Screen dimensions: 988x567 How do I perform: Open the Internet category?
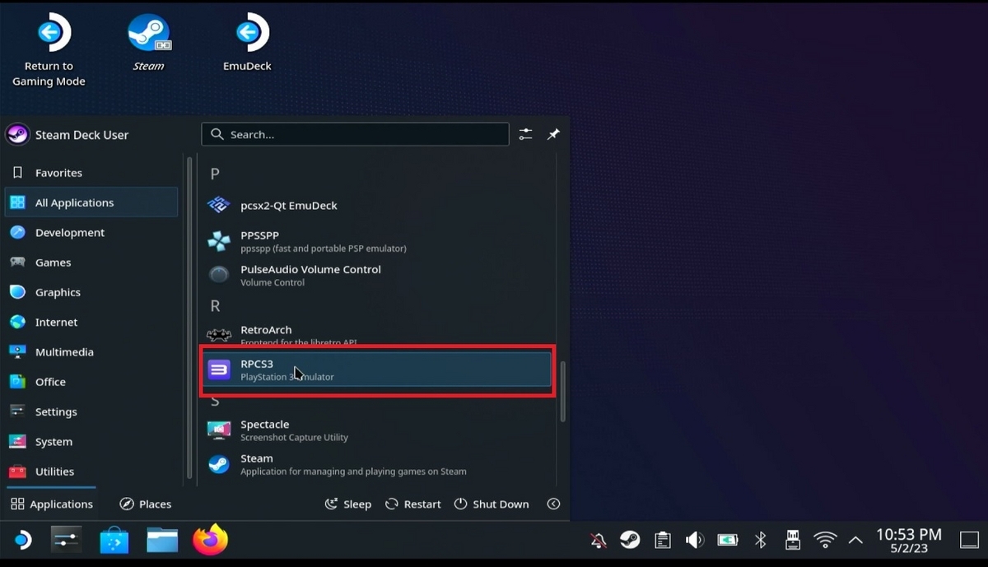91,323
